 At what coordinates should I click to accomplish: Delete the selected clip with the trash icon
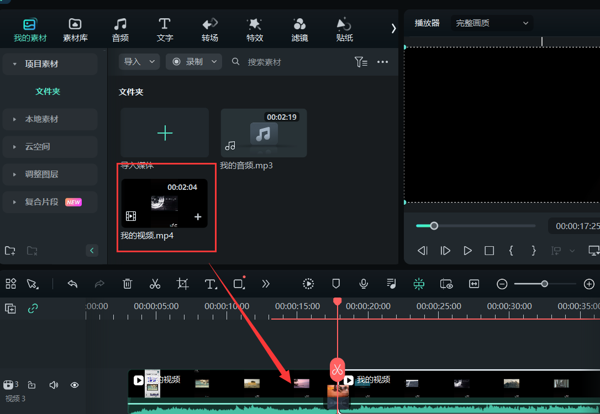pyautogui.click(x=128, y=284)
